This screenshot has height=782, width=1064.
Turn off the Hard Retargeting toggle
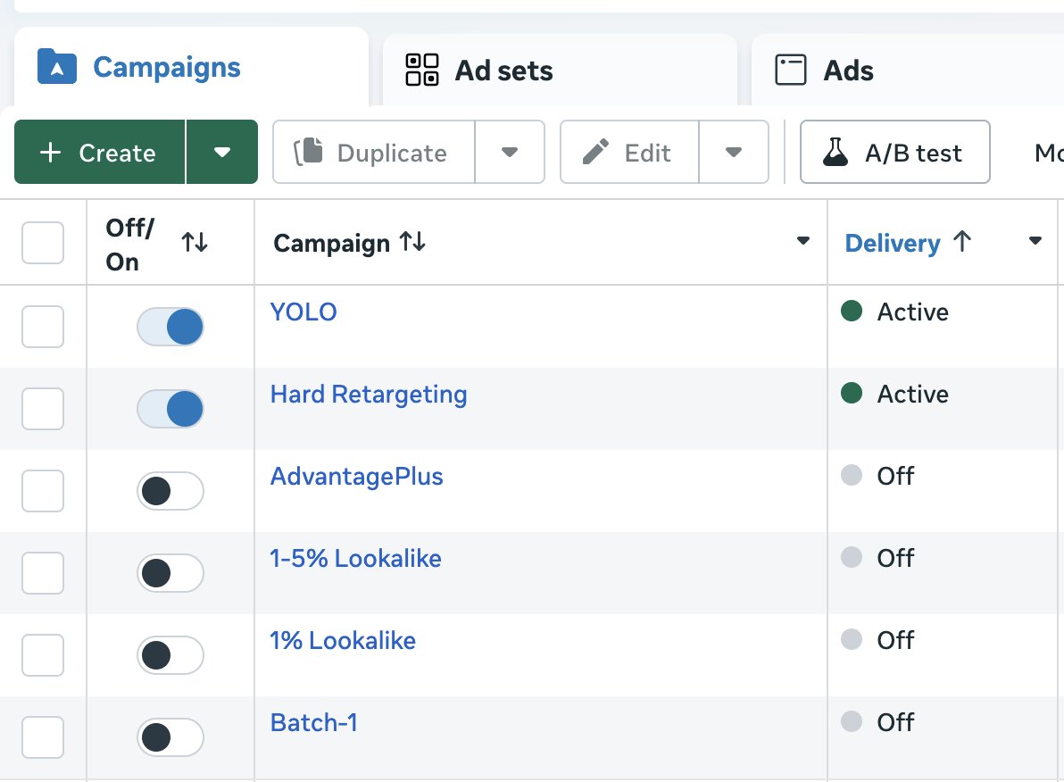tap(170, 409)
